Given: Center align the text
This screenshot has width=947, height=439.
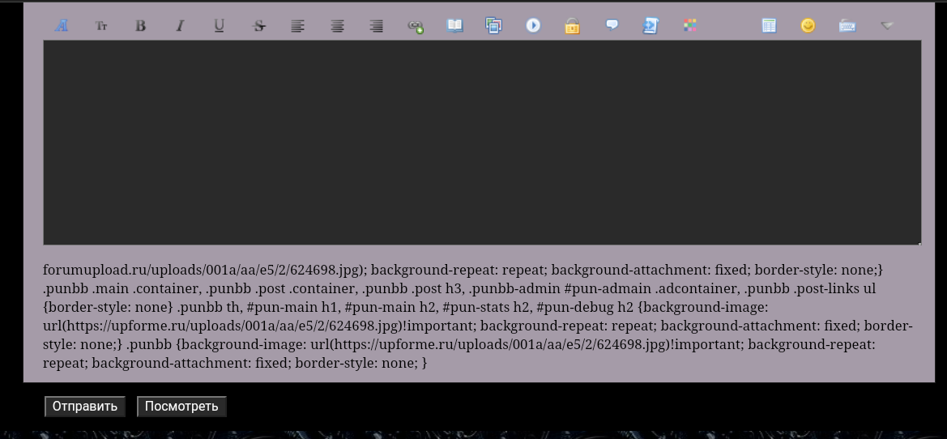Looking at the screenshot, I should (x=337, y=25).
